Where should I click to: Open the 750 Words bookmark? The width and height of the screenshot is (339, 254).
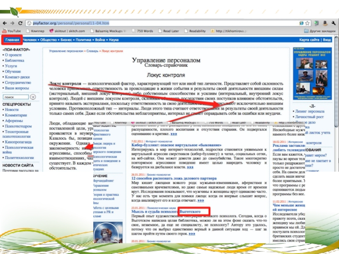142,31
